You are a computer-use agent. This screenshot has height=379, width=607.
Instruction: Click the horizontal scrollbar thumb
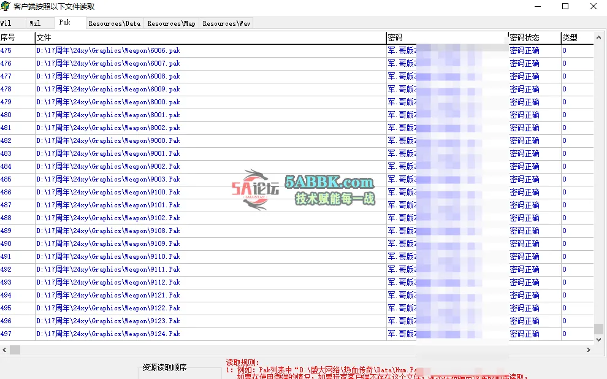click(x=15, y=350)
